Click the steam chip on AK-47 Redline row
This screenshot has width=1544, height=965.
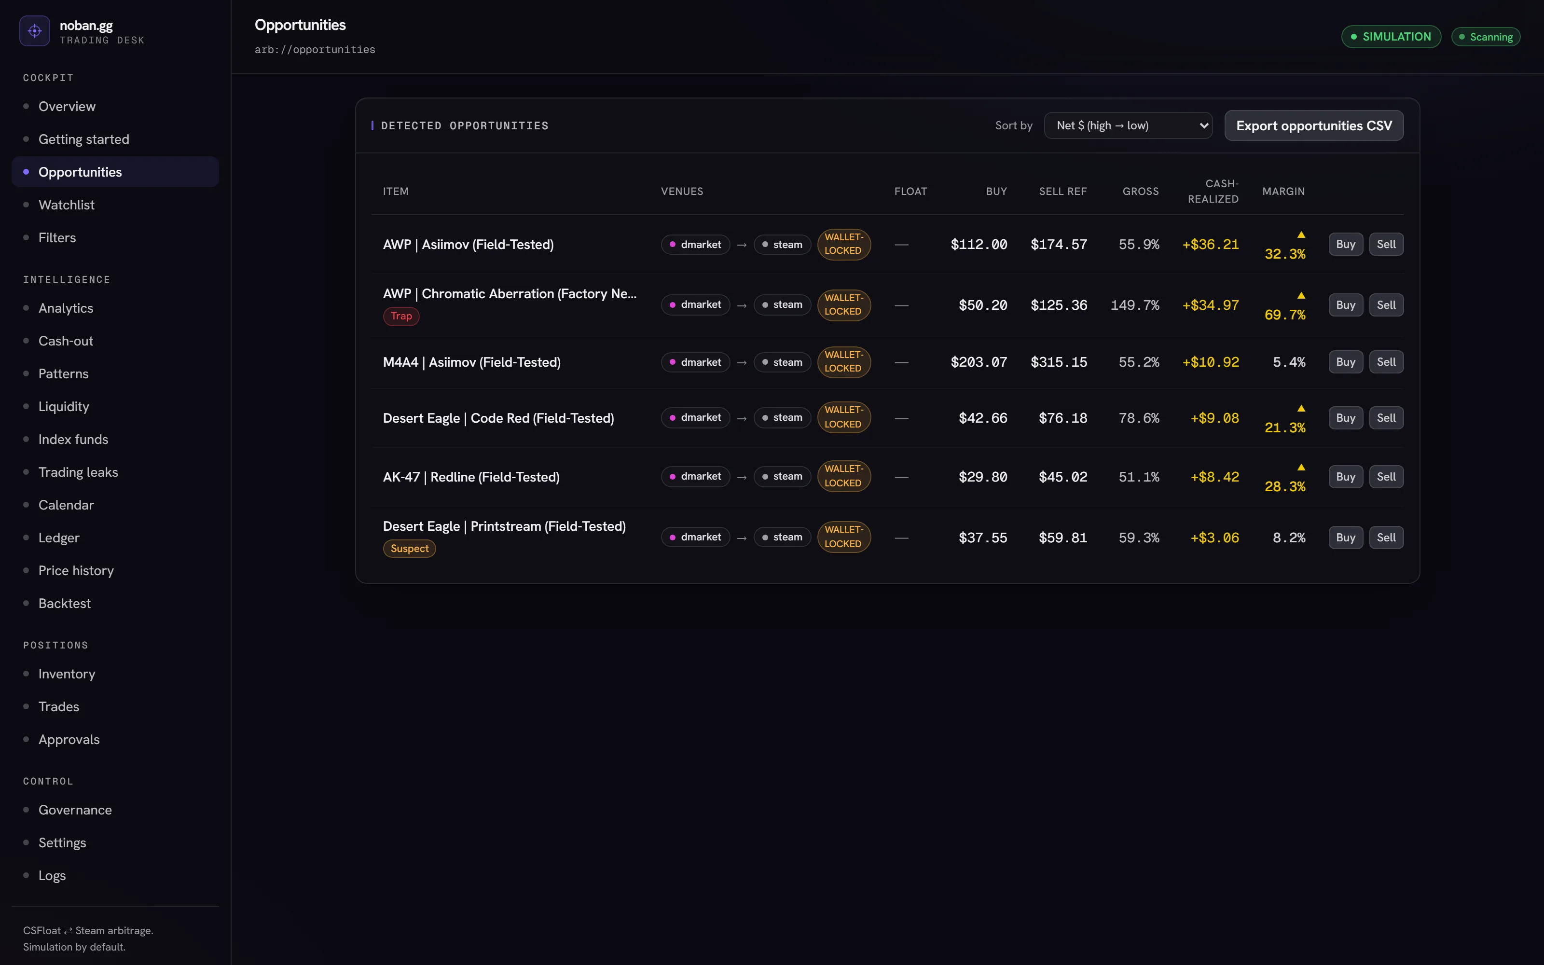782,476
